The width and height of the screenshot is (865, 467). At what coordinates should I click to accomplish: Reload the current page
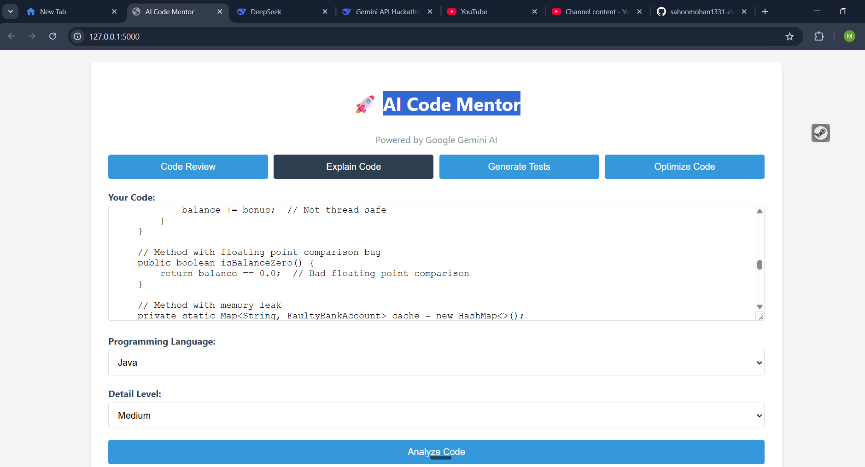click(53, 36)
